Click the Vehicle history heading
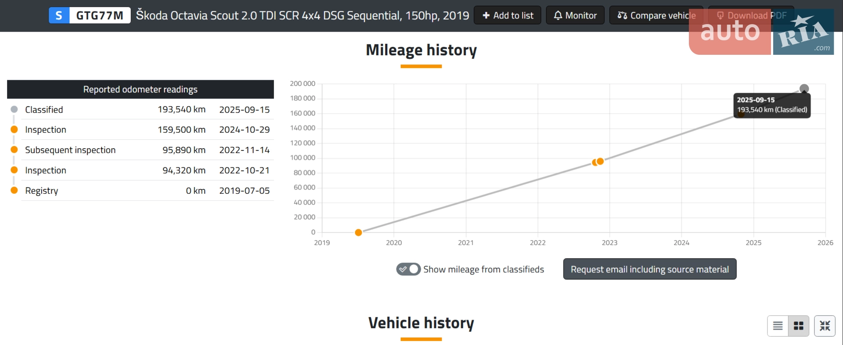 (x=421, y=323)
